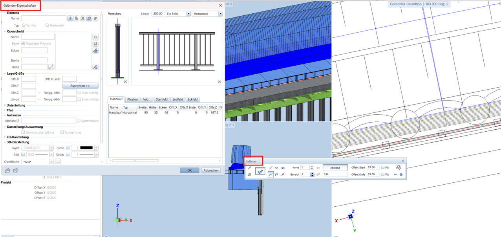Screen dimensions: 501x237
Task: Click the eyedropper icon in Geländer toolbar
Action: 249,168
